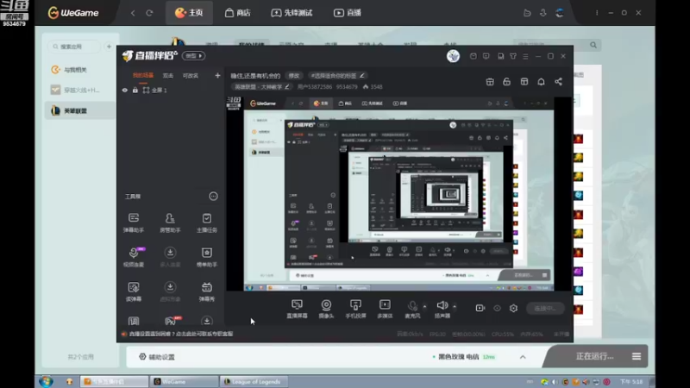Open the 主播任务 streamer tasks tool
Viewport: 690px width, 388px height.
pyautogui.click(x=206, y=222)
